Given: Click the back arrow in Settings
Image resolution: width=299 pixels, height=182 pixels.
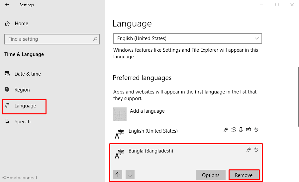Looking at the screenshot, I should tap(7, 5).
